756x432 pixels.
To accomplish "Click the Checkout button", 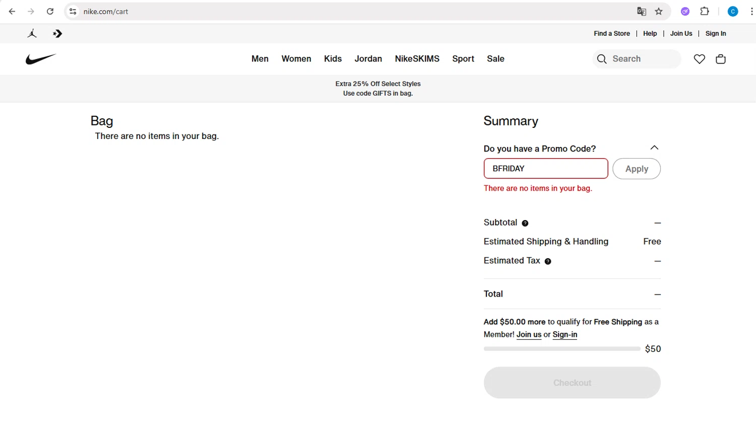I will pyautogui.click(x=572, y=383).
